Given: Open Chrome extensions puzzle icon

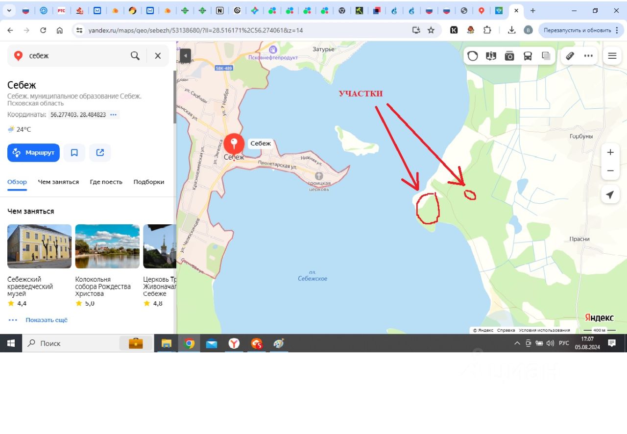Looking at the screenshot, I should [487, 30].
